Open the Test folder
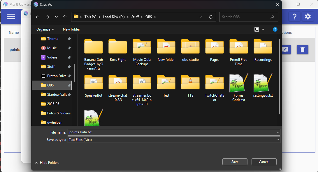Image resolution: width=318 pixels, height=172 pixels. click(x=166, y=86)
